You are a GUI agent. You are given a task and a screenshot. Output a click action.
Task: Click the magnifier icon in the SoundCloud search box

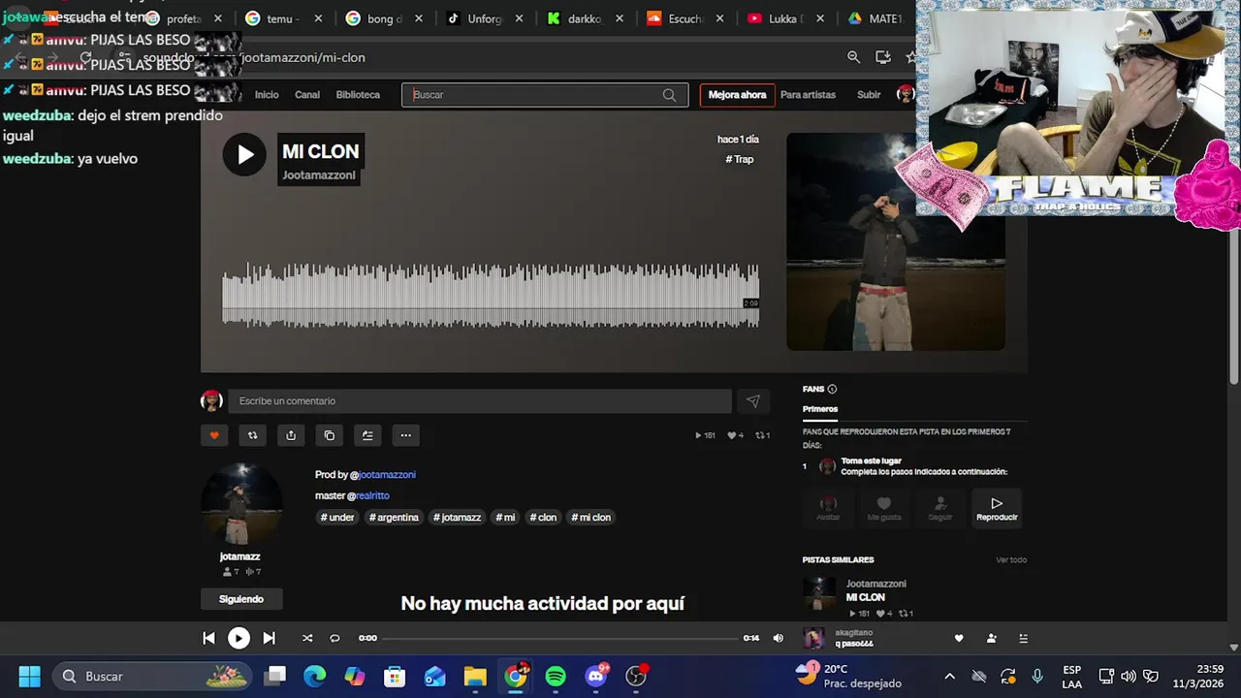point(669,95)
